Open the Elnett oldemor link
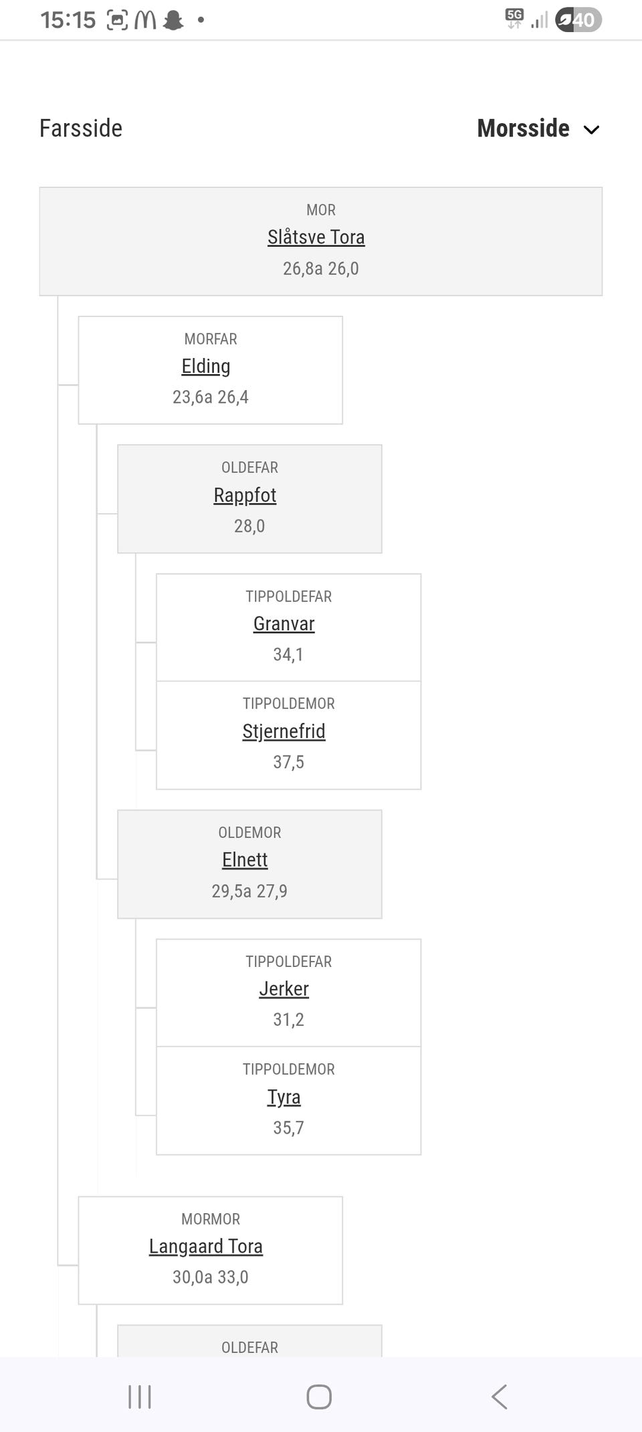642x1432 pixels. (x=245, y=860)
